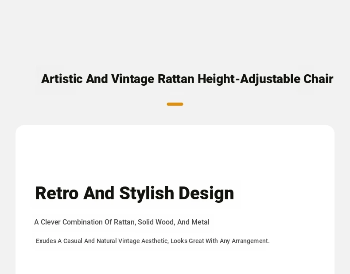Click the 'Exudes A Casual And Natural' description line
The image size is (350, 274).
coord(153,241)
